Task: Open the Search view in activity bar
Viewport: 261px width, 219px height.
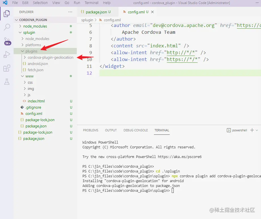Action: (x=7, y=27)
